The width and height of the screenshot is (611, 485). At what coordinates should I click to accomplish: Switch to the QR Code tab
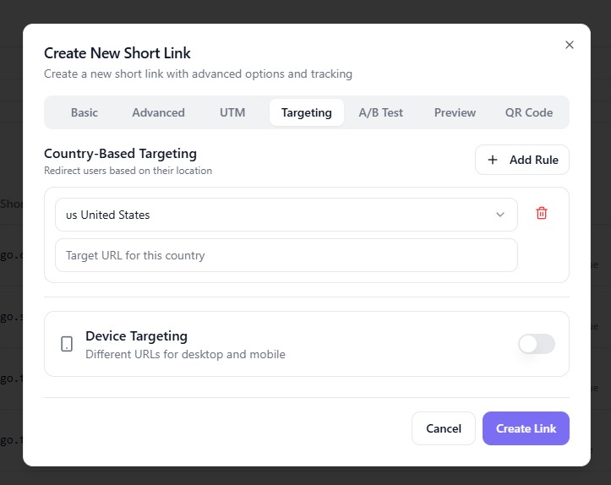click(x=529, y=112)
